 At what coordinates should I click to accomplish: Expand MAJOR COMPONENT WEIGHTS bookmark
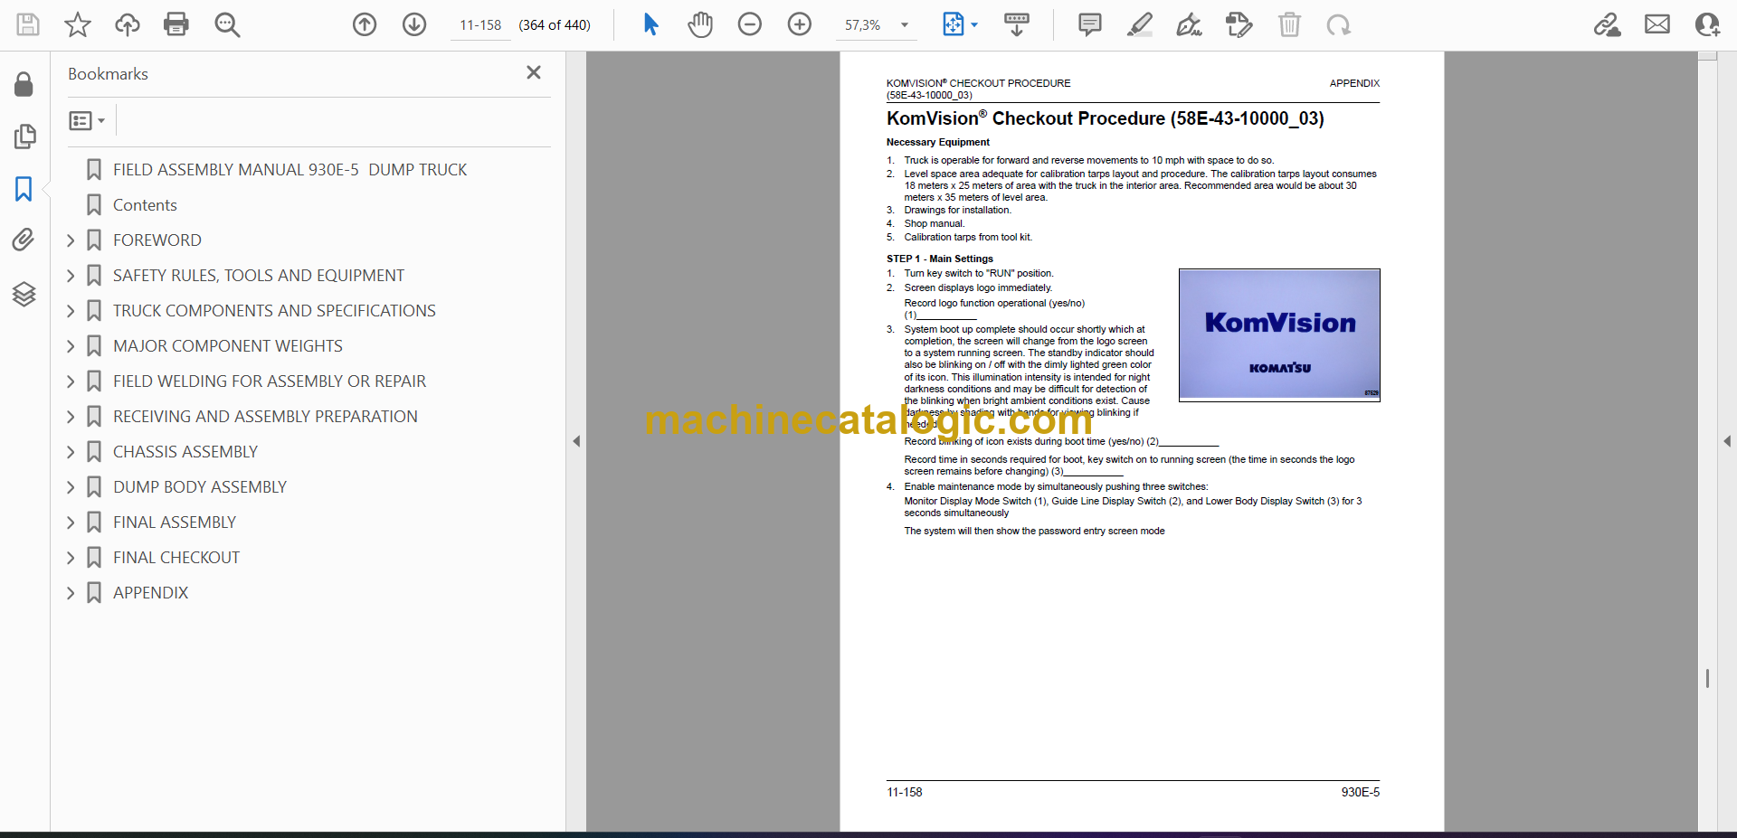[71, 346]
